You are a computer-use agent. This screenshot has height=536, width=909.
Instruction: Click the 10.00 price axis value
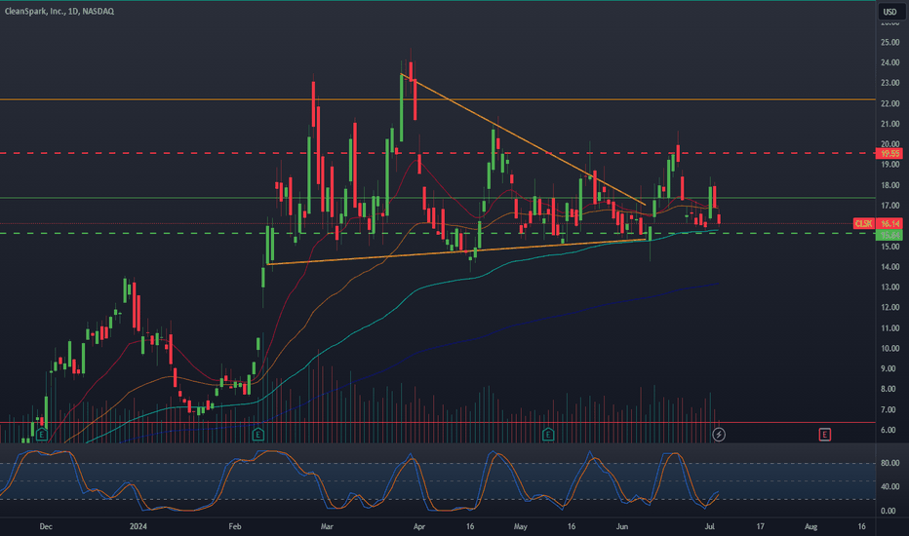click(889, 348)
